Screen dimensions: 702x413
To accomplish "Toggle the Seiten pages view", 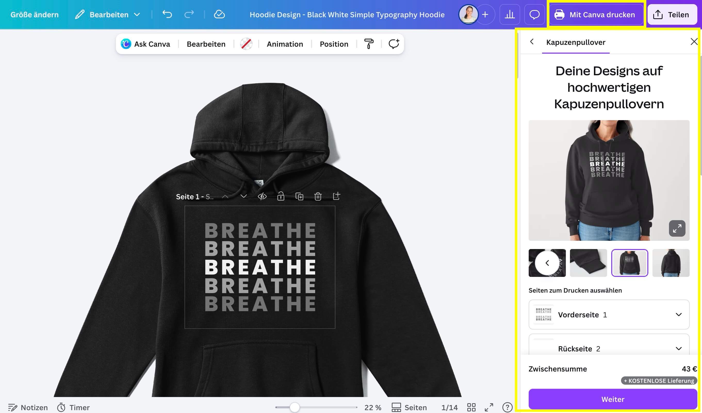I will (409, 407).
